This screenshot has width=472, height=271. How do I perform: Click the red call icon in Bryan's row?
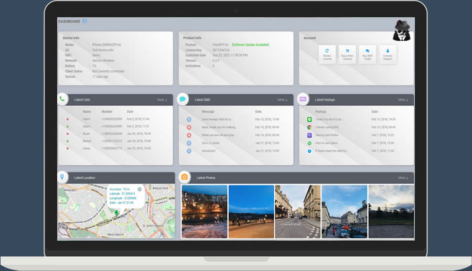[x=68, y=134]
